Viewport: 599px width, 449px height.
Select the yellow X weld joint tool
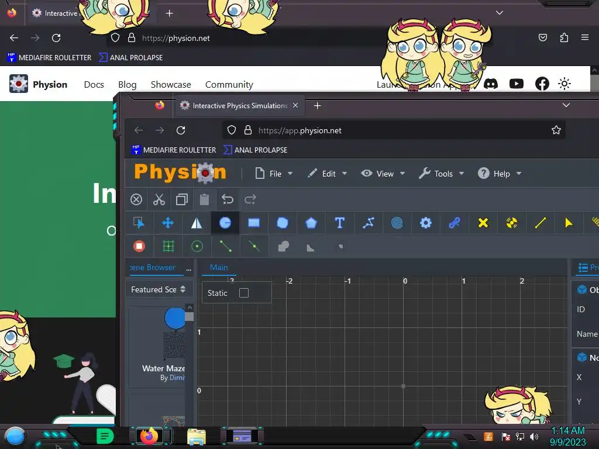pyautogui.click(x=483, y=223)
